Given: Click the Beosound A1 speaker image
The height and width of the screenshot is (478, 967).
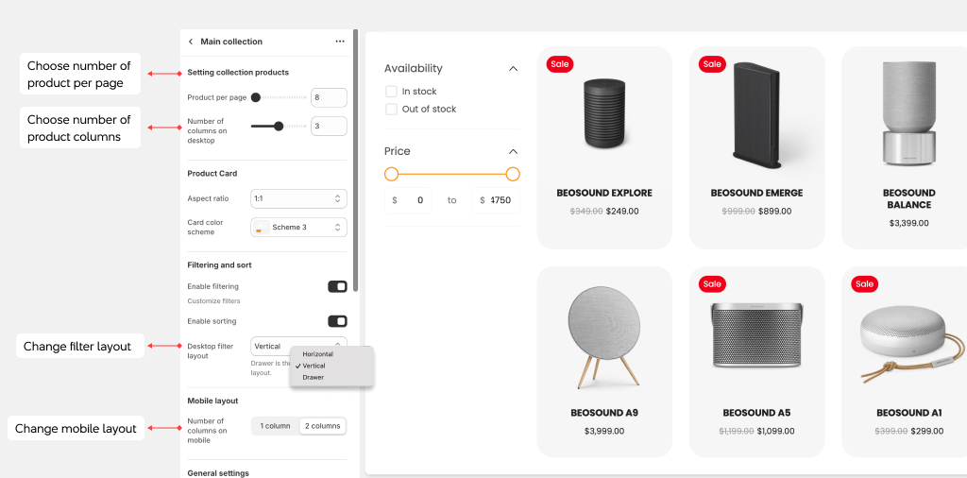Looking at the screenshot, I should coord(912,345).
